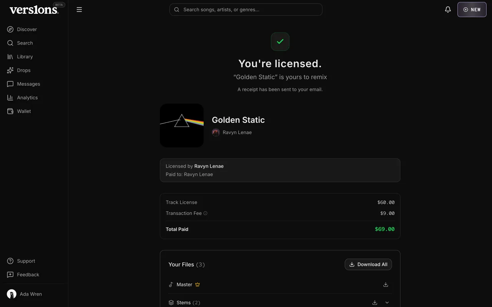The width and height of the screenshot is (492, 307).
Task: Open the Ravyn Lenae artist name under the title
Action: pyautogui.click(x=237, y=132)
